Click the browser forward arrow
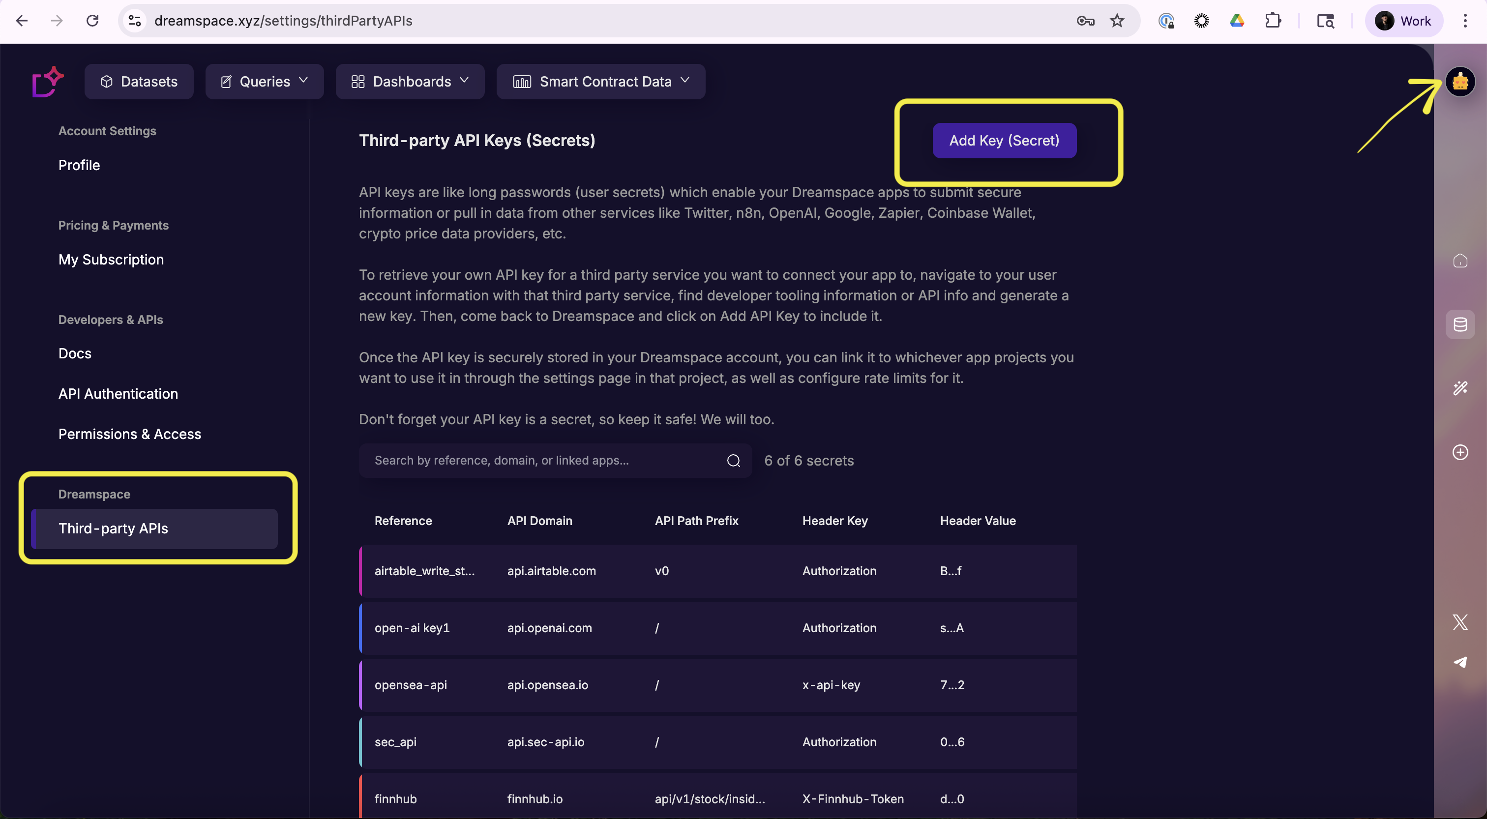Viewport: 1487px width, 819px height. pyautogui.click(x=57, y=21)
